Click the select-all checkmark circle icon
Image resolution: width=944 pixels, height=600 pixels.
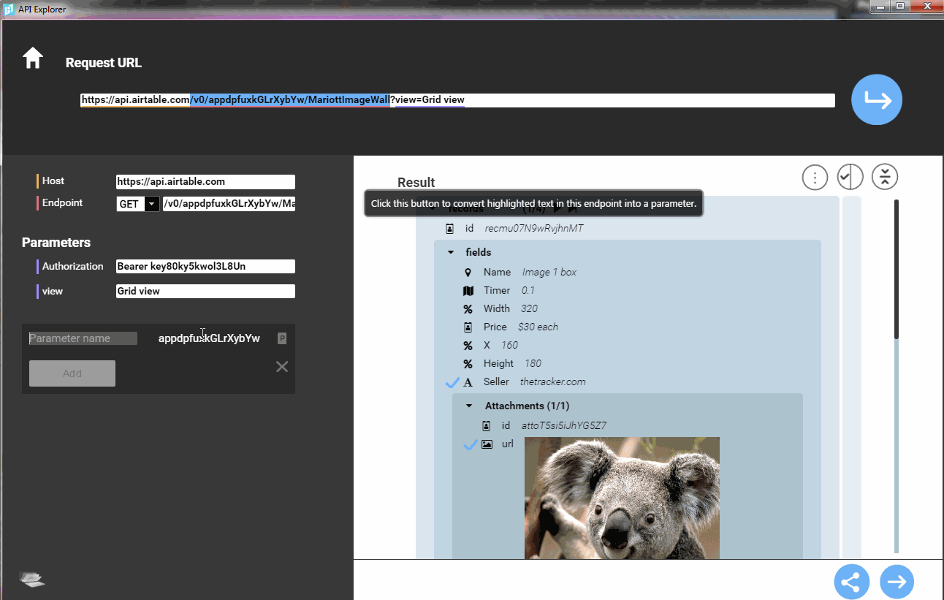coord(850,177)
